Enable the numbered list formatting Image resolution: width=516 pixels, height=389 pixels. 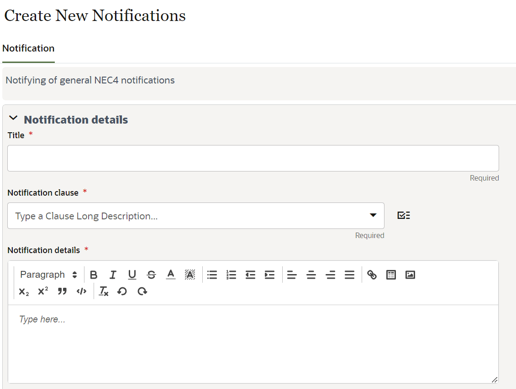231,275
